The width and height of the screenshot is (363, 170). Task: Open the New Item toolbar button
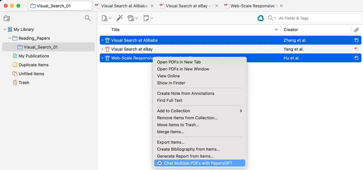click(x=106, y=18)
